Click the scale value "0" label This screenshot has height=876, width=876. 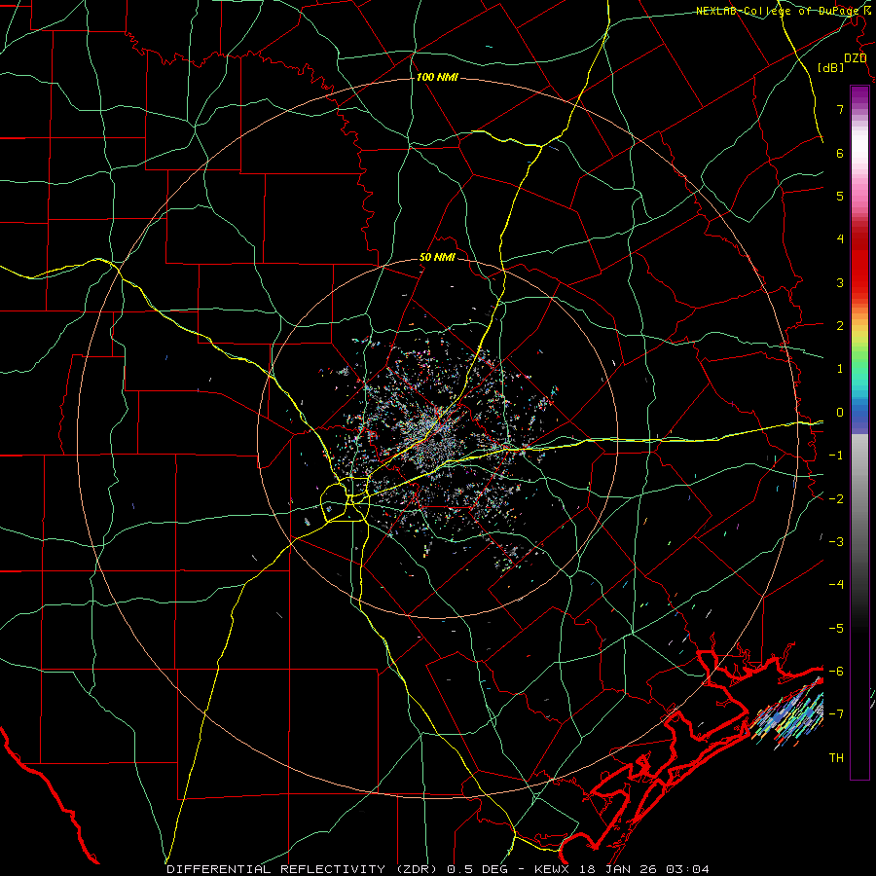click(840, 413)
